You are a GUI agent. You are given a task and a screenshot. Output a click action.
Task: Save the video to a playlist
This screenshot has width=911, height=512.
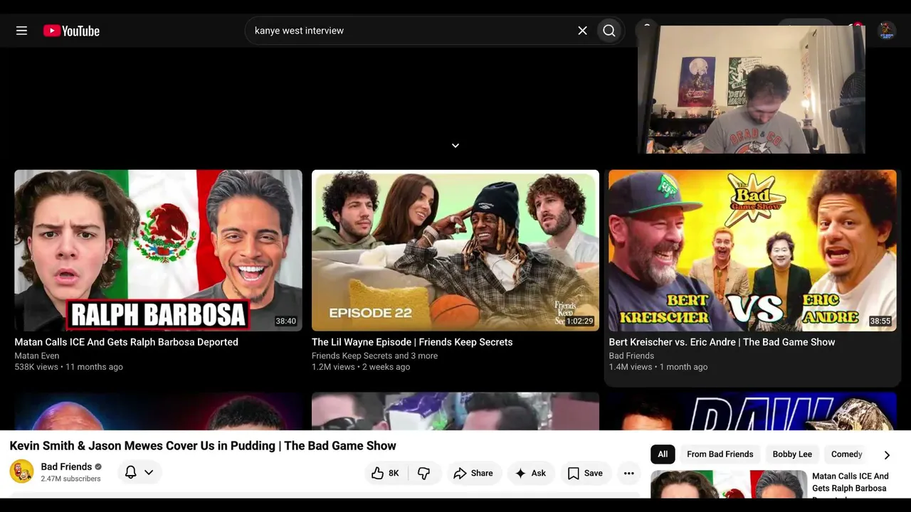click(x=585, y=473)
